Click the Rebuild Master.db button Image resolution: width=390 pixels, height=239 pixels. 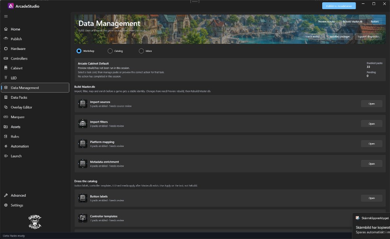click(352, 22)
